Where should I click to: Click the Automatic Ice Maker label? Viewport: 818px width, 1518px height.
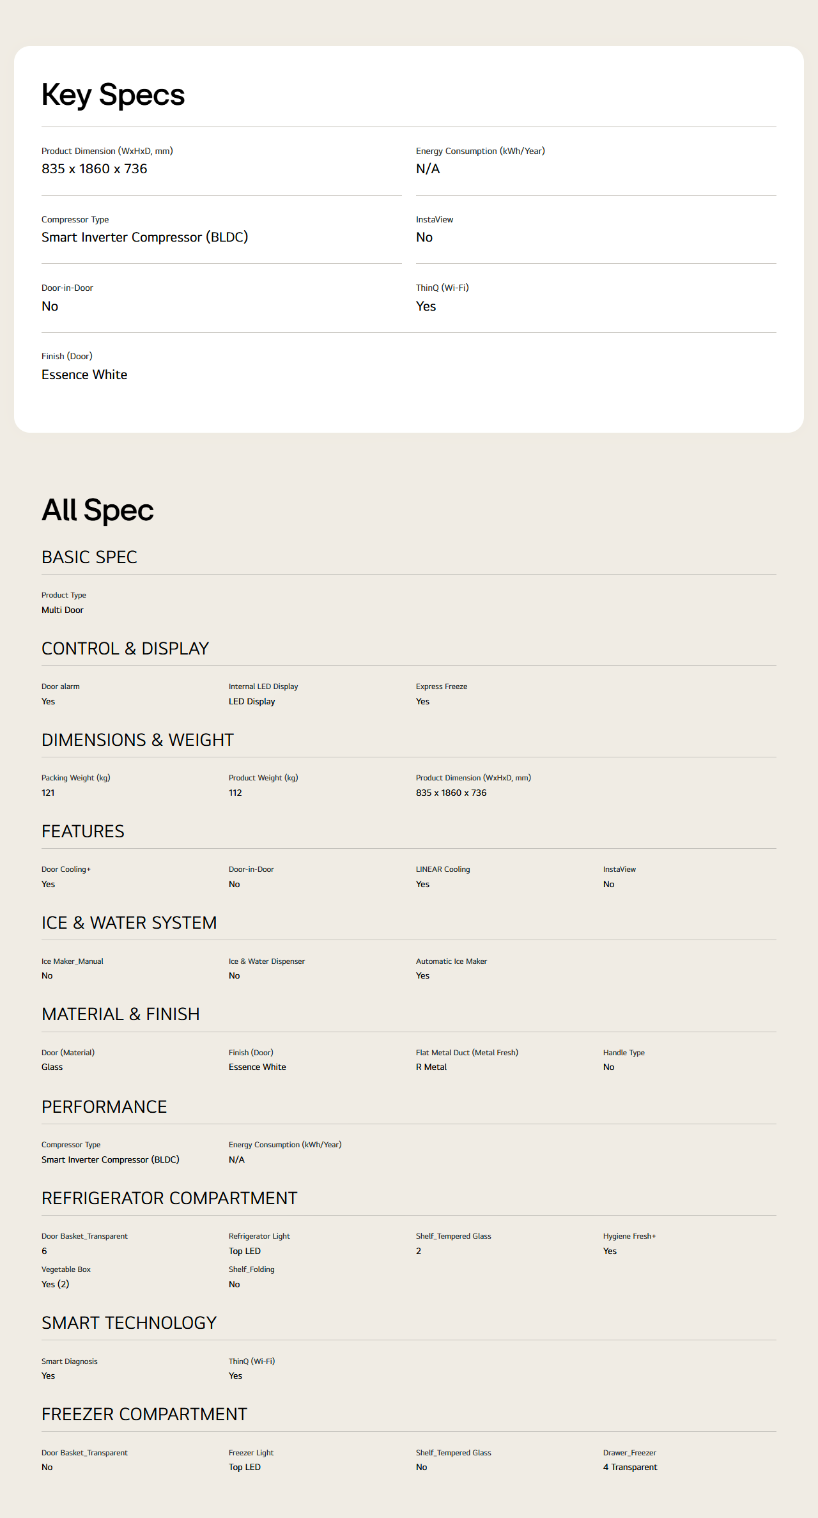(451, 961)
